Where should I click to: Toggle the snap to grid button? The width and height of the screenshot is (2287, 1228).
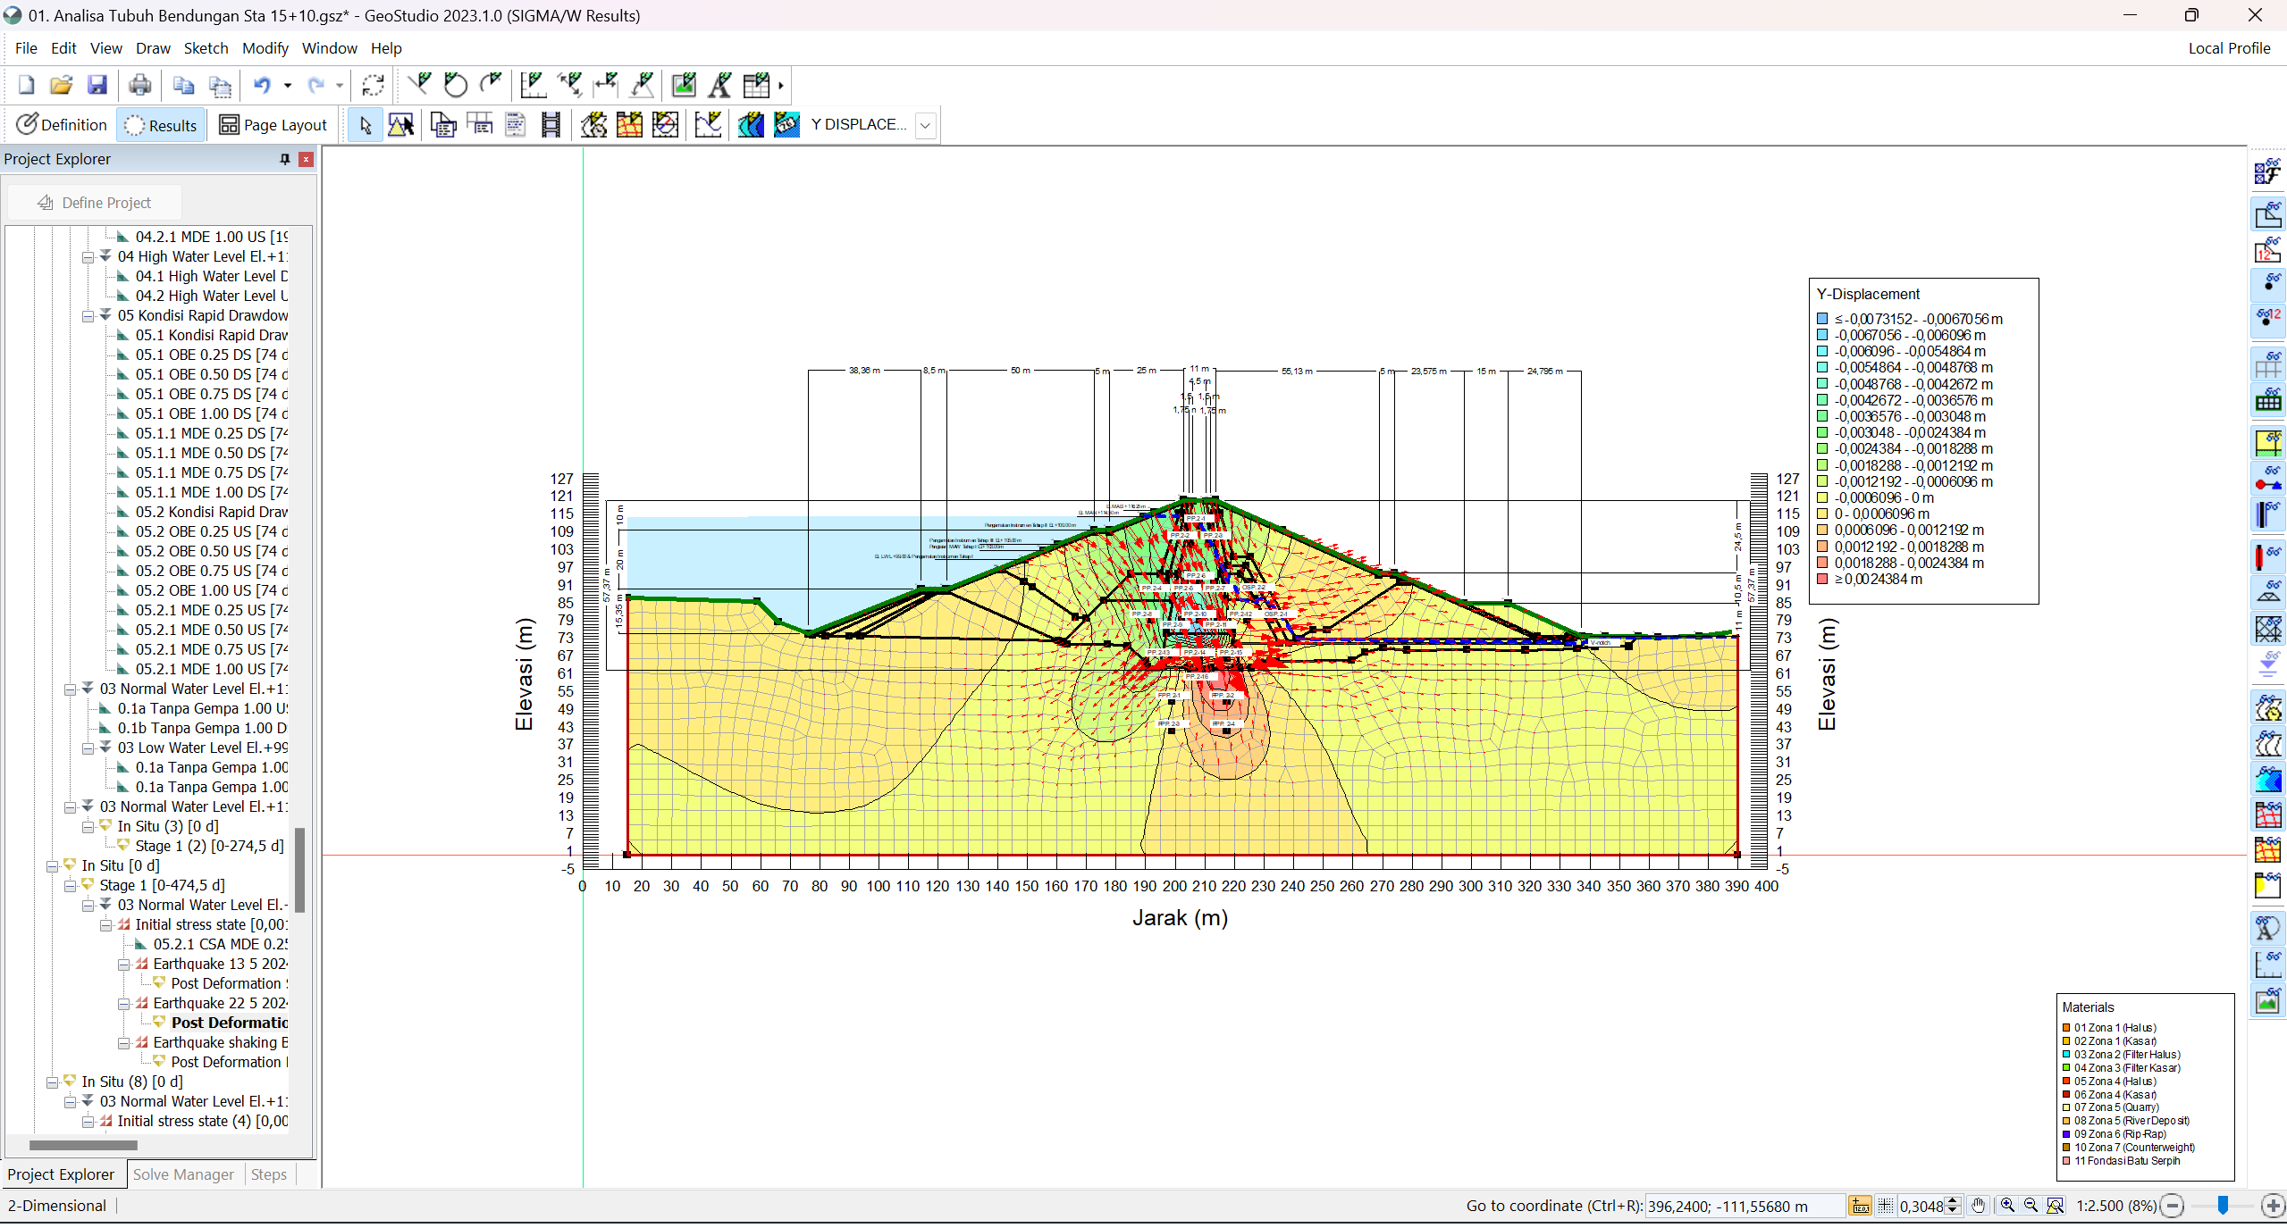pyautogui.click(x=1886, y=1206)
